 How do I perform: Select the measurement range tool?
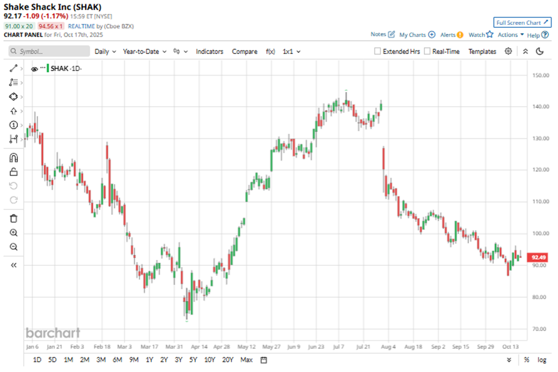coord(14,139)
